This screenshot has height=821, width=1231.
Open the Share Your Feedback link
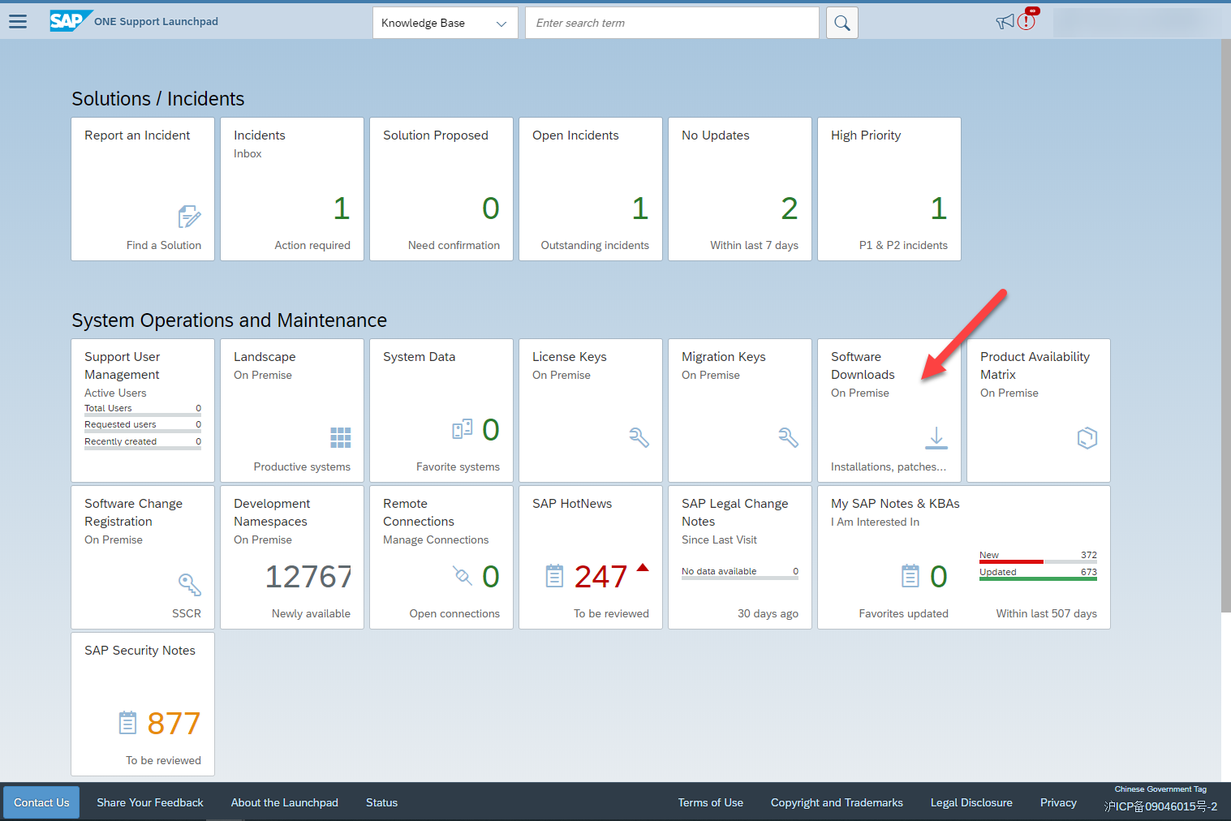(x=150, y=802)
